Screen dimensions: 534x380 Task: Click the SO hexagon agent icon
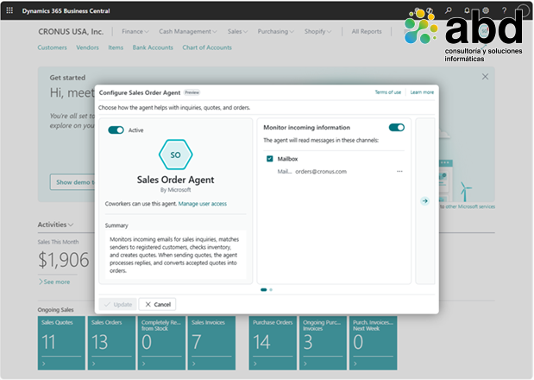(175, 155)
